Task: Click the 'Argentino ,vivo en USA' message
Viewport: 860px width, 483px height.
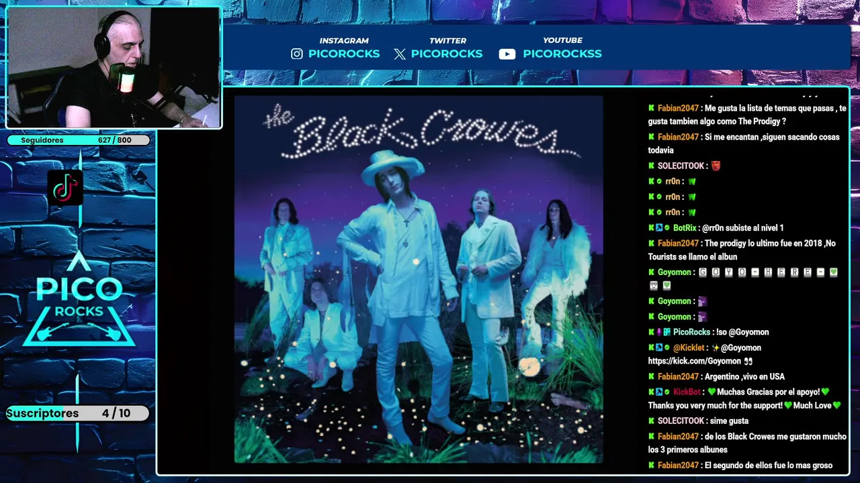Action: (x=744, y=376)
